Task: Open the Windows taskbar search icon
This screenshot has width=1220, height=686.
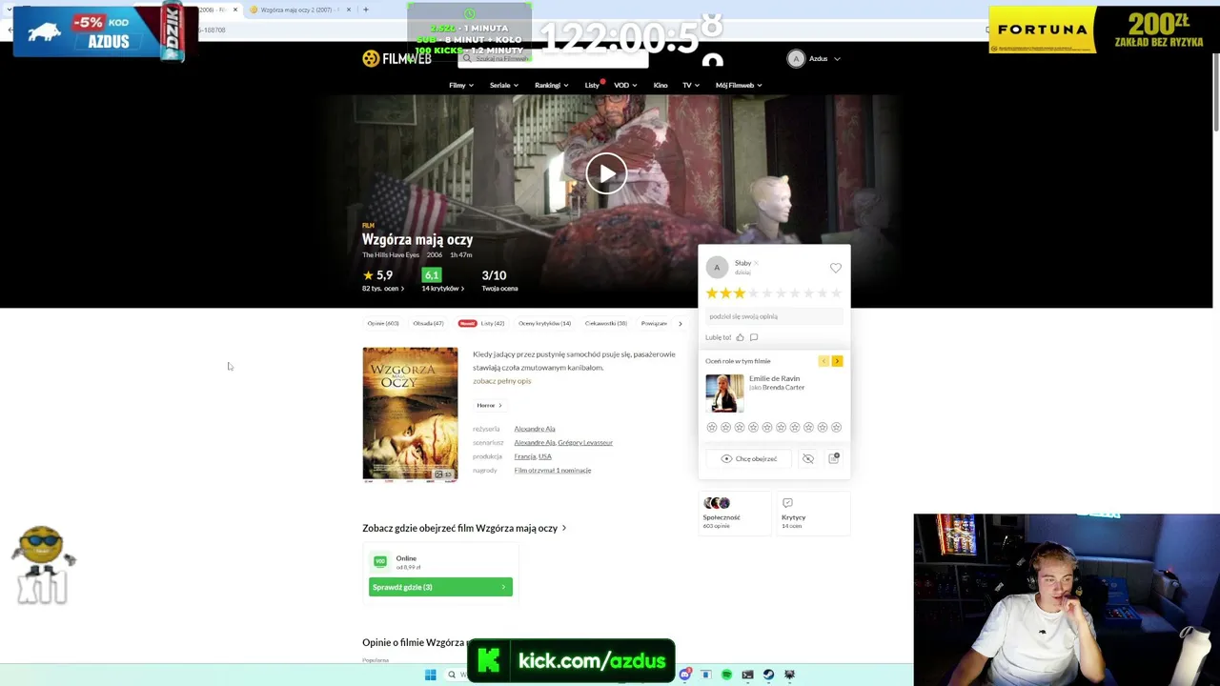Action: [x=452, y=675]
